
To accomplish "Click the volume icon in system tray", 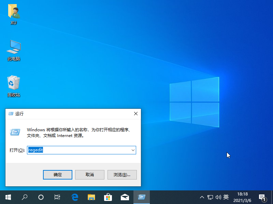I will point(218,197).
